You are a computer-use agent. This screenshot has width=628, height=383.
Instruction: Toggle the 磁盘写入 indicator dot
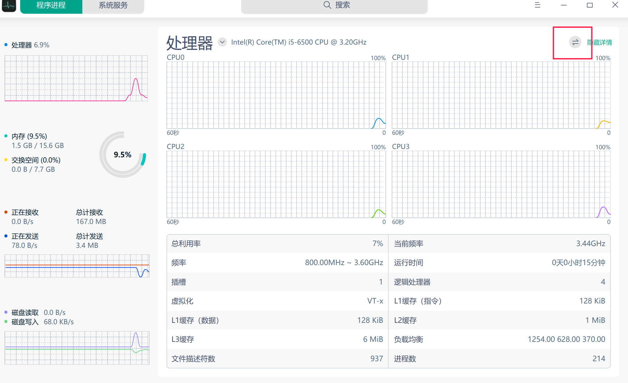click(5, 321)
